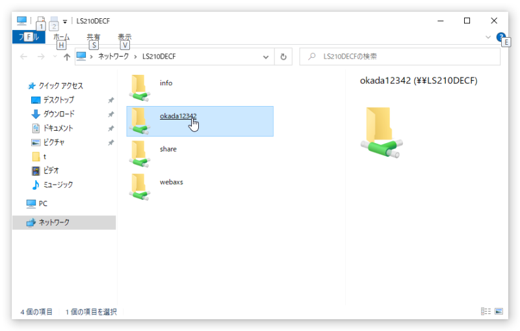Click LS210DECF in the address breadcrumb

click(159, 57)
